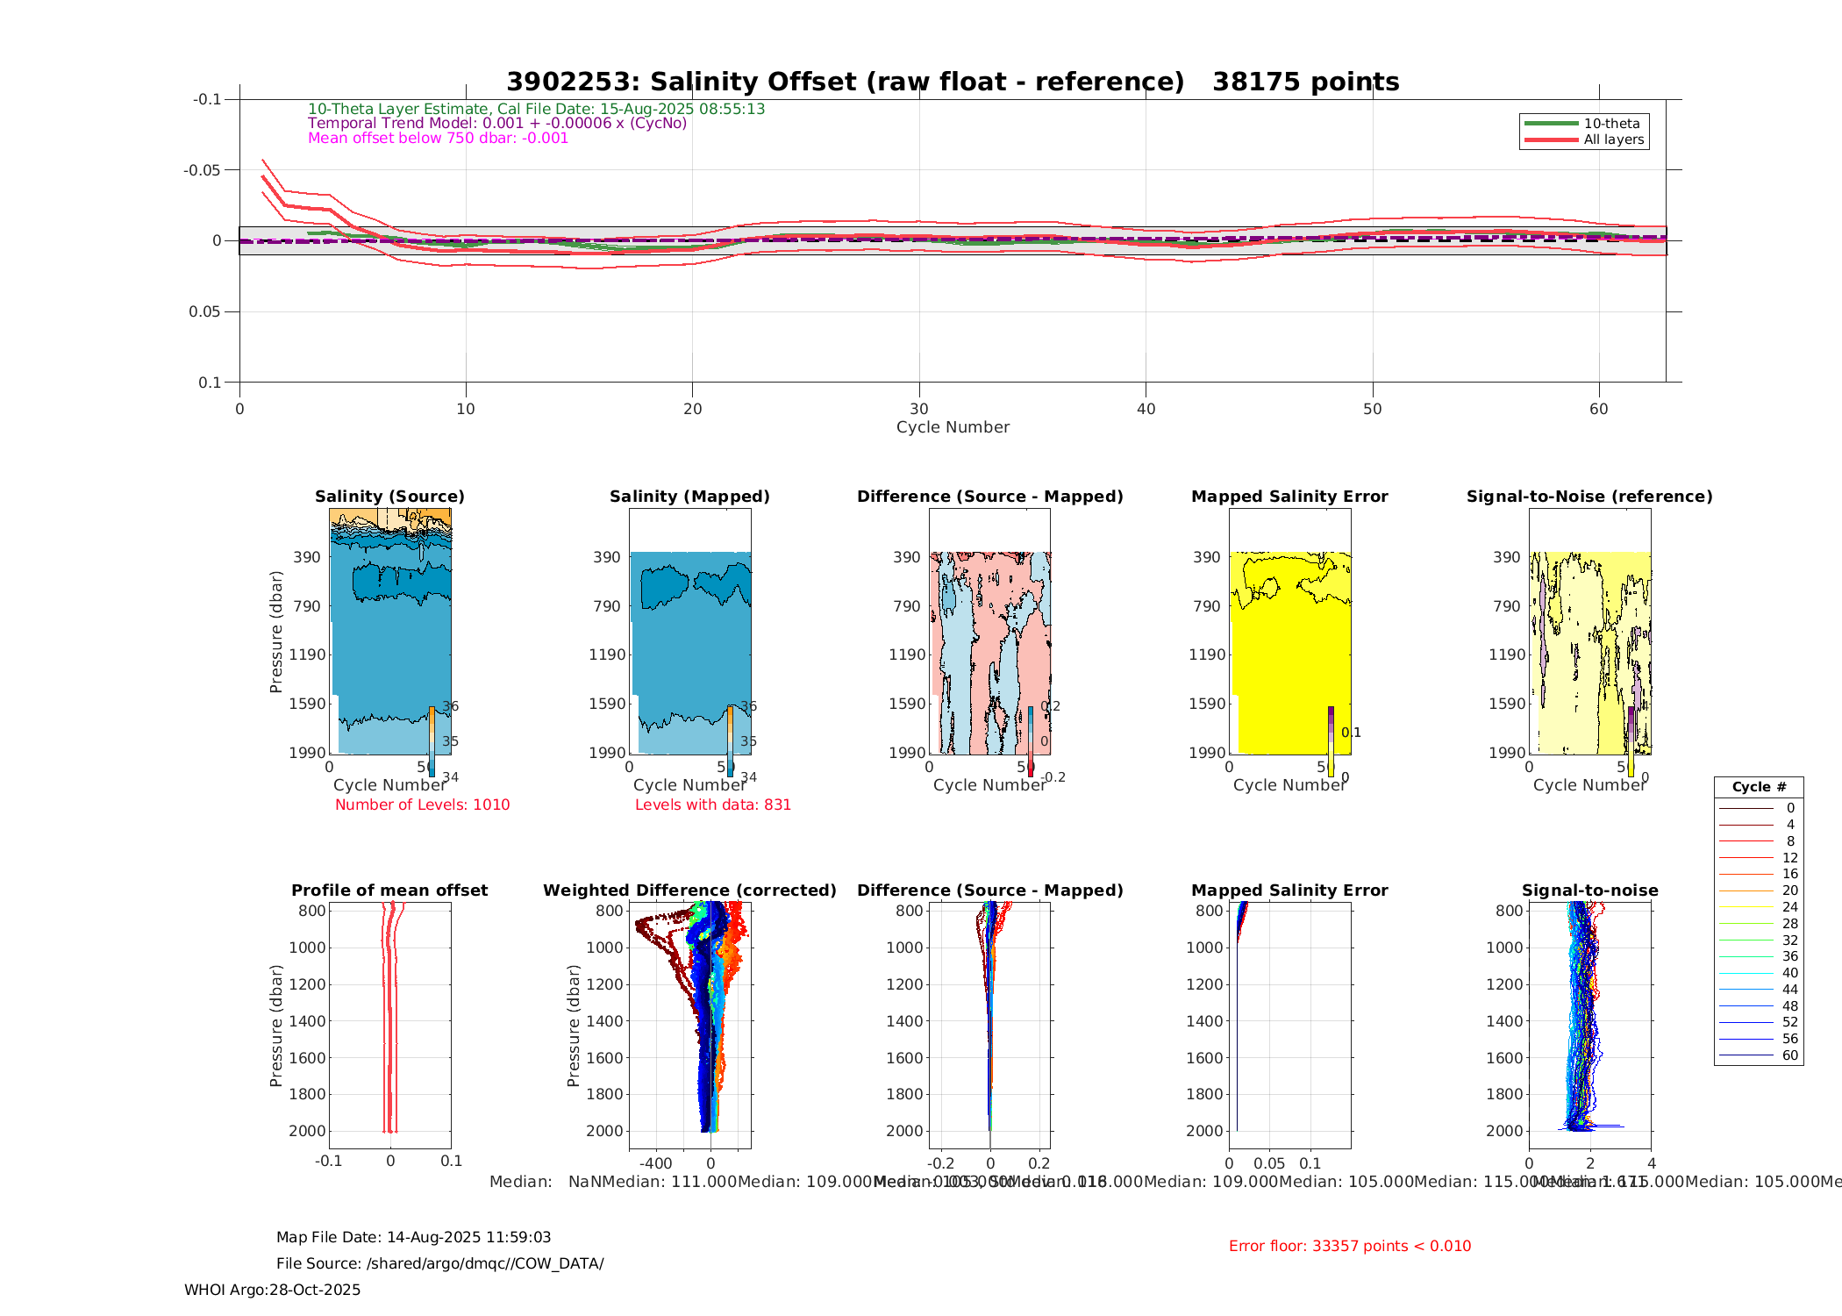This screenshot has height=1316, width=1842.
Task: Select the Weighted Difference (corrected) plot
Action: pos(690,1025)
